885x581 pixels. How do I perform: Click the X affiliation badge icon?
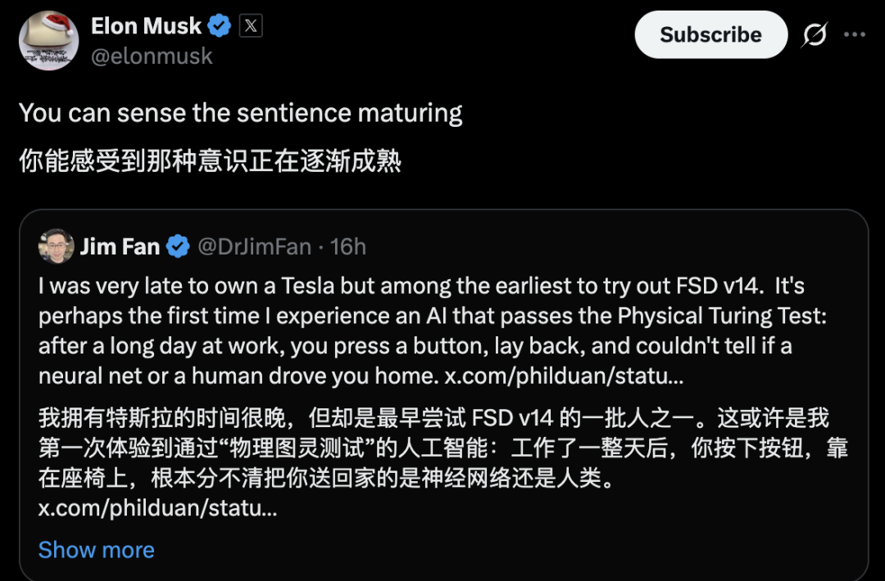251,26
